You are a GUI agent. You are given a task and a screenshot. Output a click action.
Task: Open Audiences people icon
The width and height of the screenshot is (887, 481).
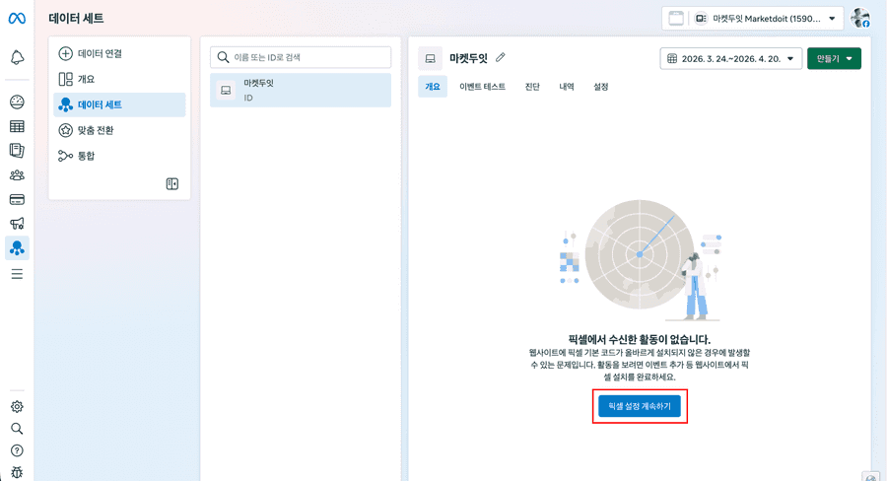point(17,174)
